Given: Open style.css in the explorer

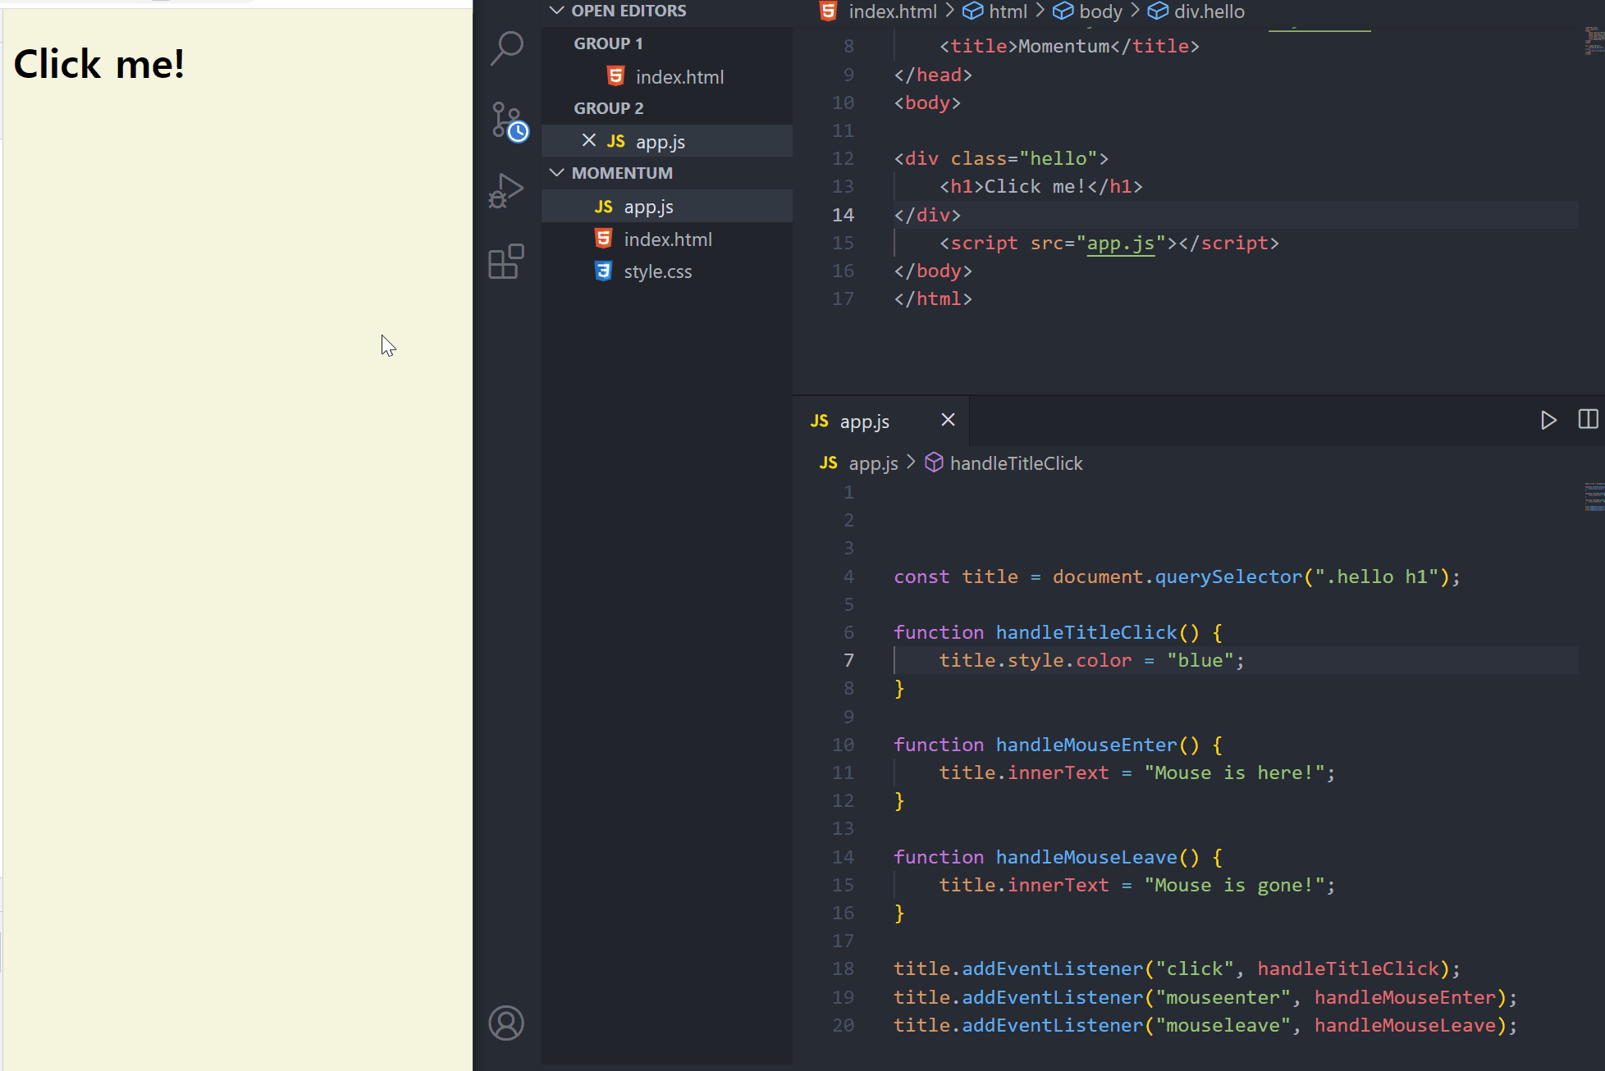Looking at the screenshot, I should pyautogui.click(x=657, y=271).
